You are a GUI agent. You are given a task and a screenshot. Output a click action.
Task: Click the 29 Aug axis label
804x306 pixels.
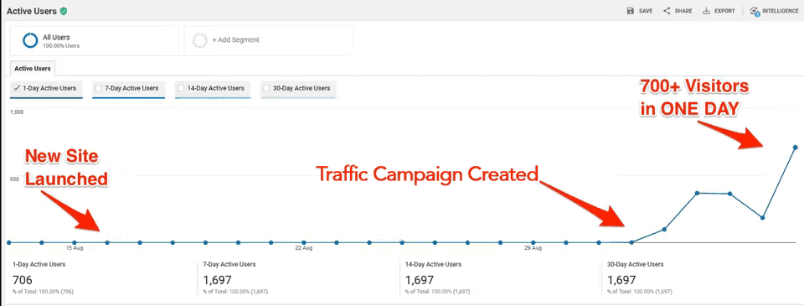tap(533, 248)
